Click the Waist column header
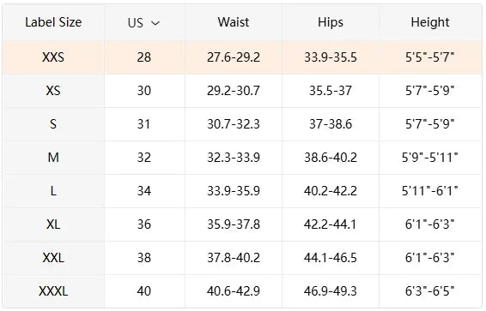The image size is (486, 311). 234,22
